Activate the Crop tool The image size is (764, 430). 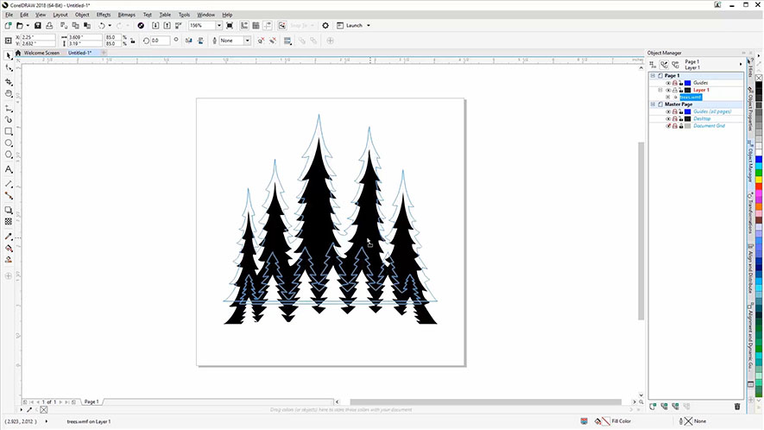point(9,80)
